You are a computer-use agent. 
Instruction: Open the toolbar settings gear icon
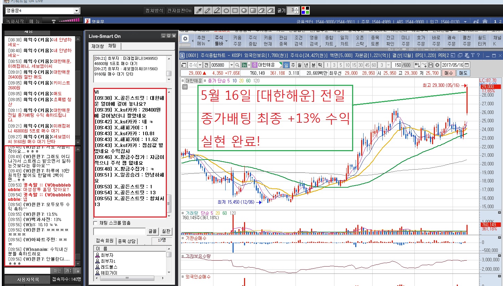186,39
